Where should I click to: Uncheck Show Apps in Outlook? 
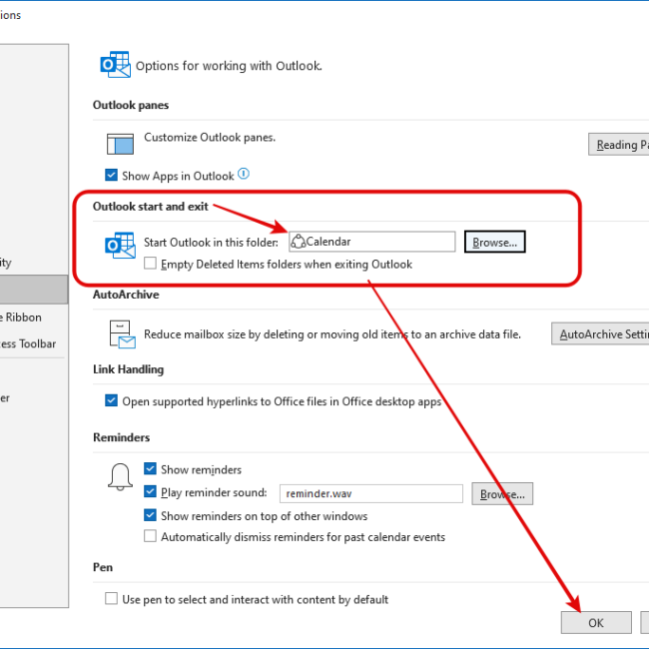pyautogui.click(x=111, y=175)
